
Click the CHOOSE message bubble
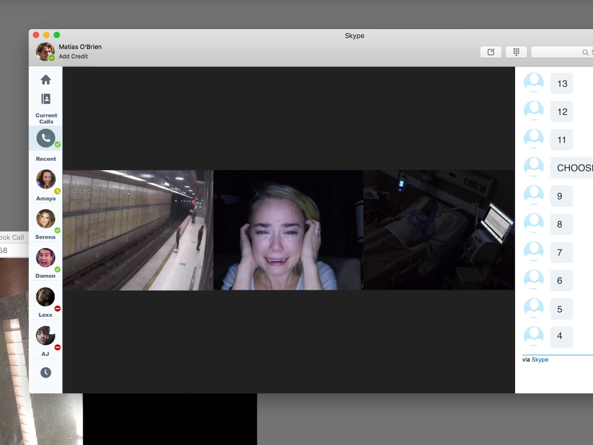pos(572,168)
